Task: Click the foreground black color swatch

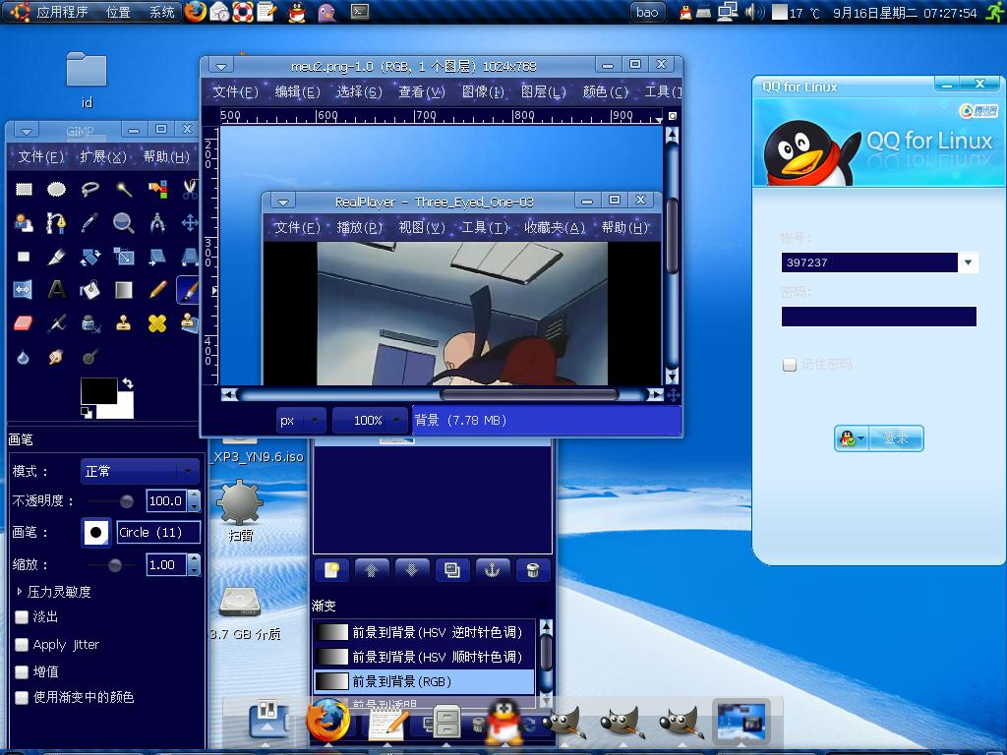Action: pyautogui.click(x=98, y=390)
